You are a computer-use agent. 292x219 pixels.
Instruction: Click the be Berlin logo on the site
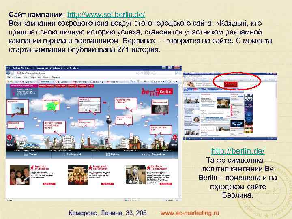pos(157,92)
